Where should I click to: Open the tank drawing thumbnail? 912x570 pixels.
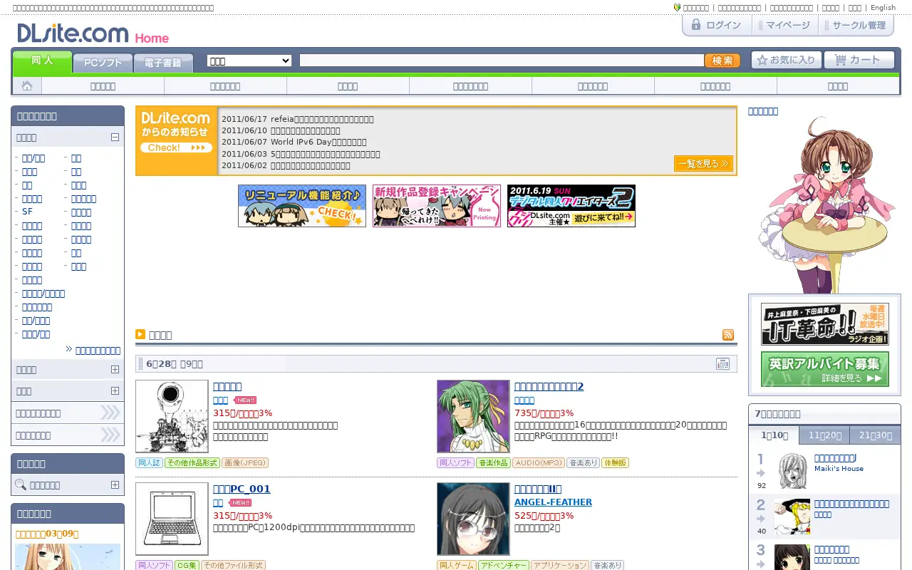172,416
